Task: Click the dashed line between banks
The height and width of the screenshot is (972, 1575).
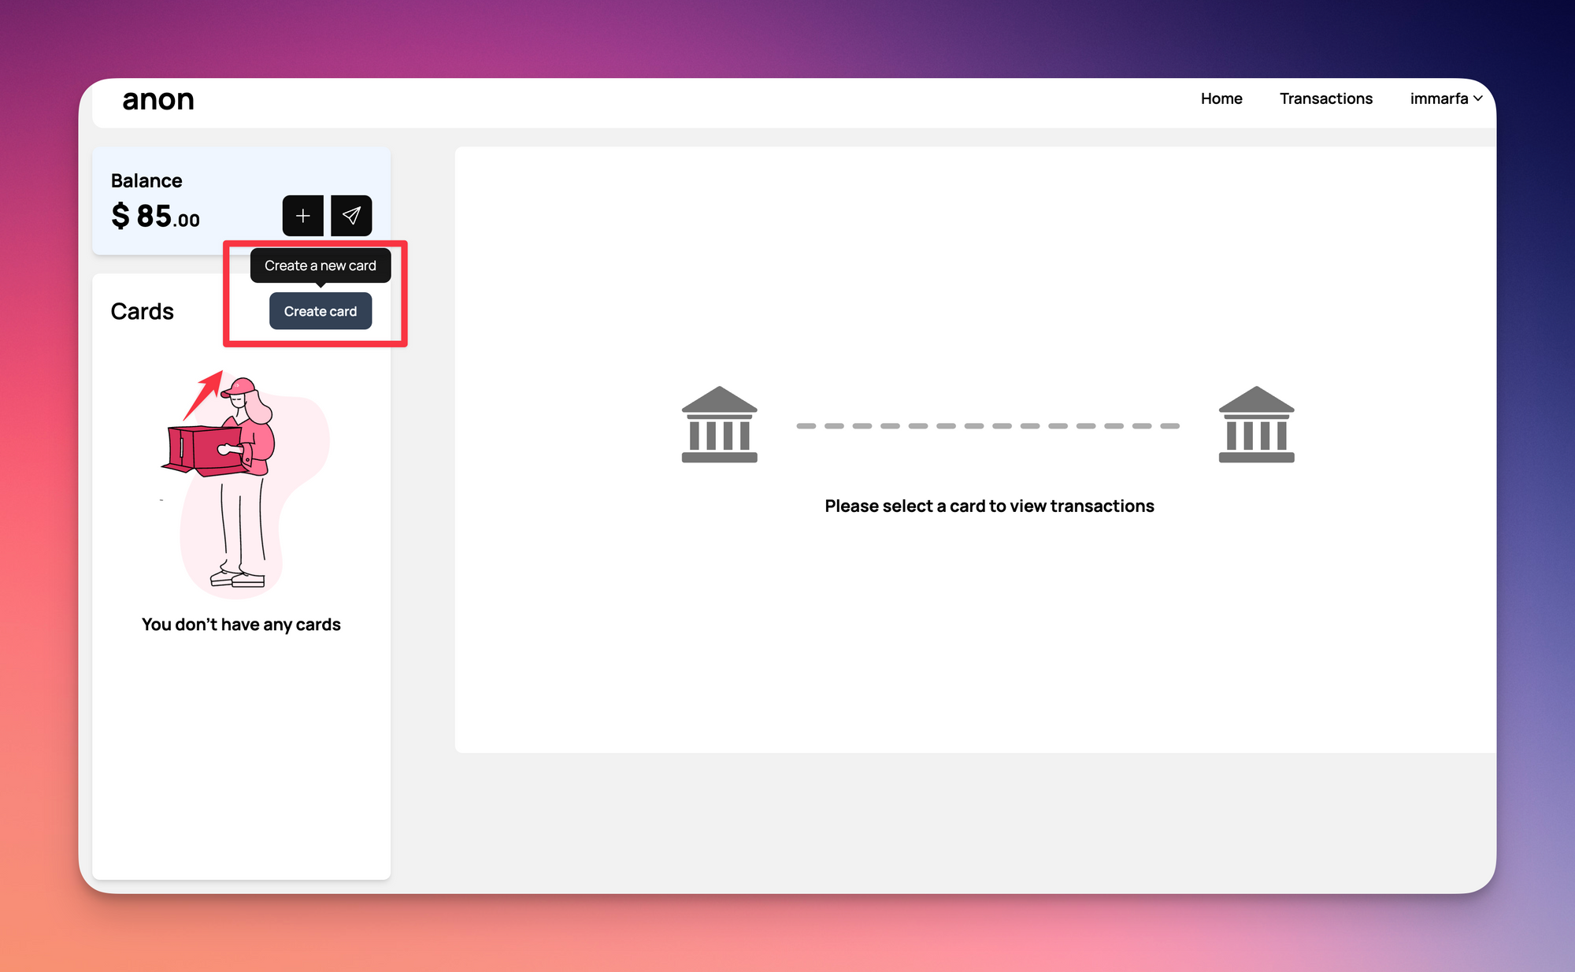Action: (988, 426)
